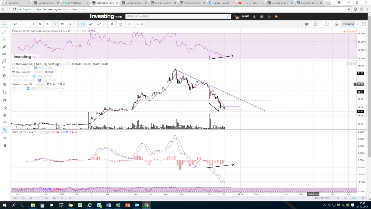The image size is (371, 209).
Task: Save chart layout to cloud
Action: pyautogui.click(x=337, y=24)
